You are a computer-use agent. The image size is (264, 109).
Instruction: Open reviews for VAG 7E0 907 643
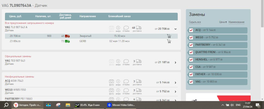coord(126,62)
